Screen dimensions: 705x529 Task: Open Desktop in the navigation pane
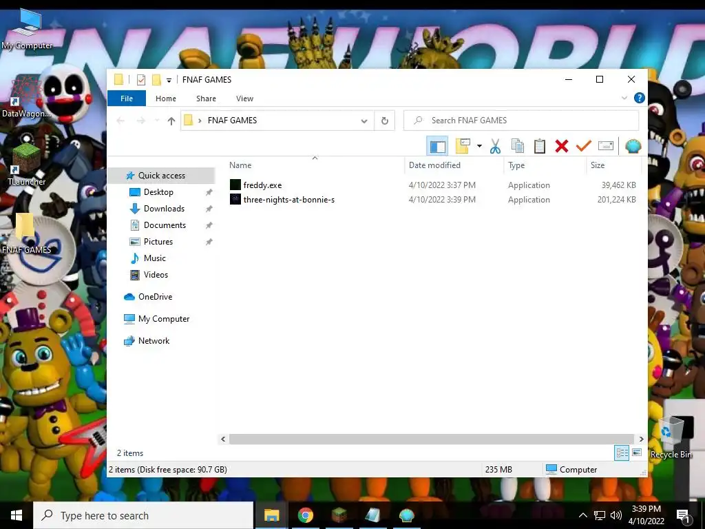158,192
